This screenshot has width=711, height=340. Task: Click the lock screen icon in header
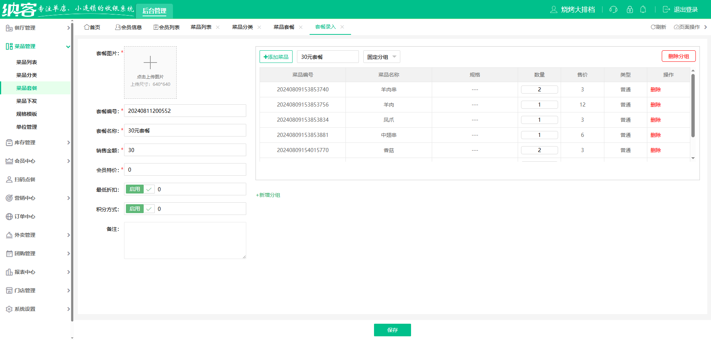tap(630, 10)
